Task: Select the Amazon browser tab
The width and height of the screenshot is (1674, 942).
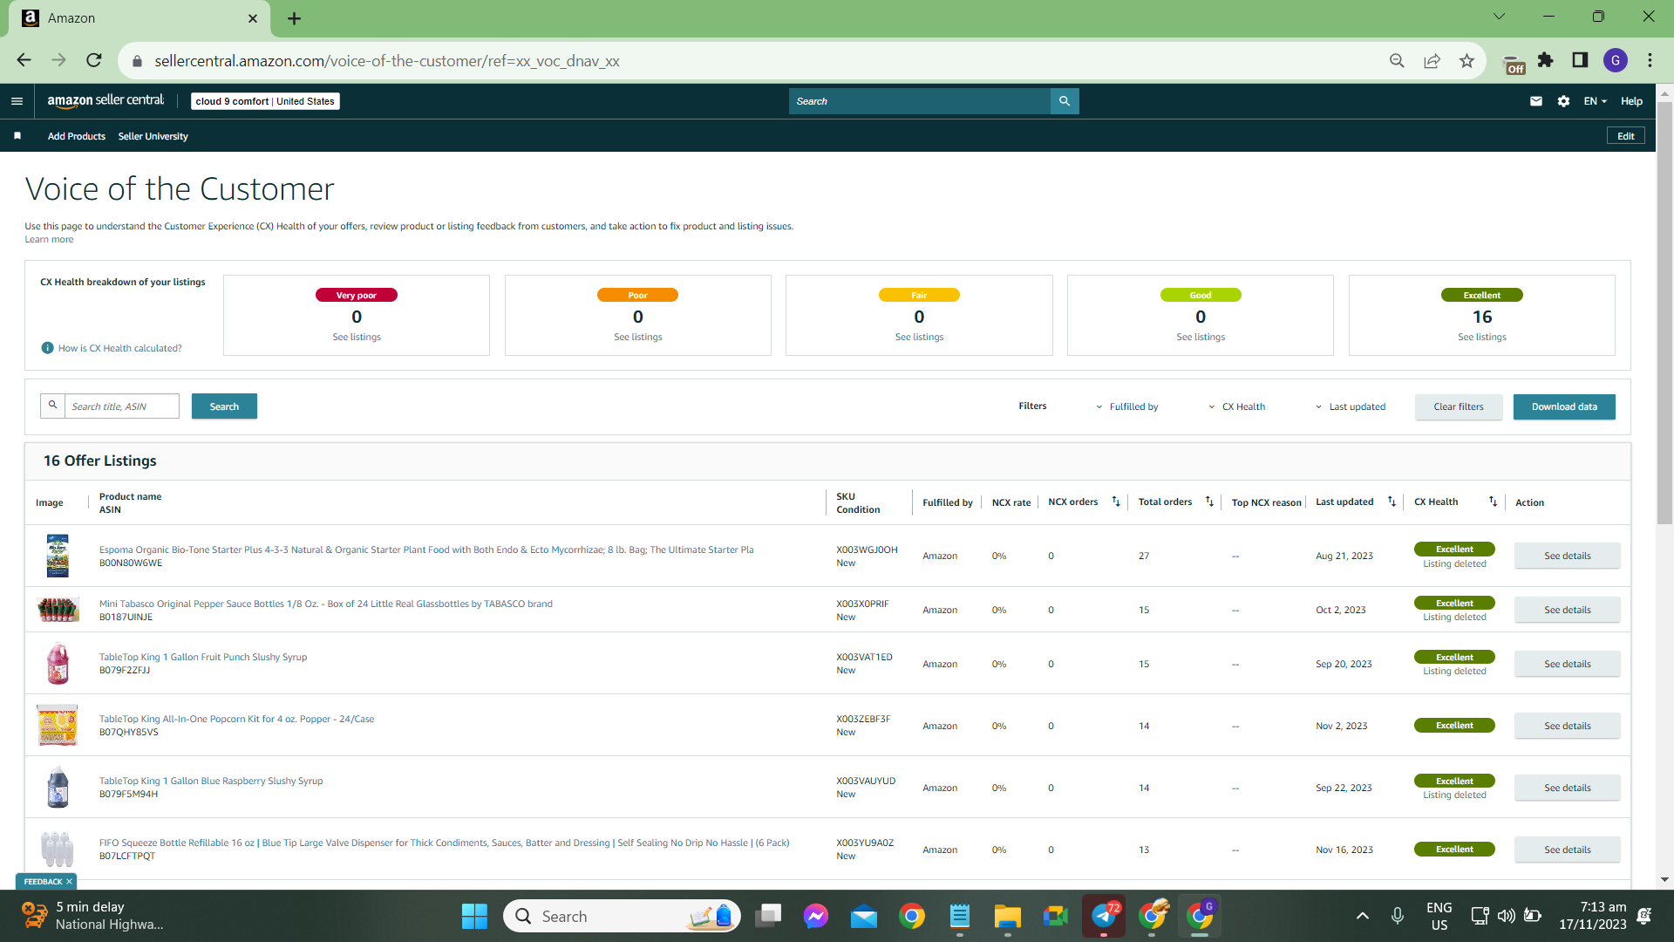Action: point(139,18)
